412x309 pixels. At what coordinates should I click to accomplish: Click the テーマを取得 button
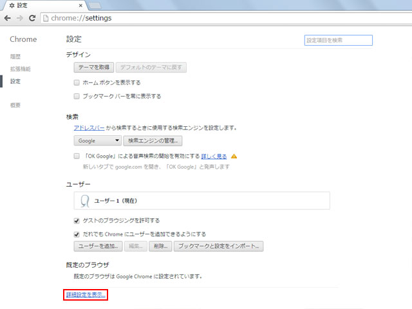click(94, 68)
